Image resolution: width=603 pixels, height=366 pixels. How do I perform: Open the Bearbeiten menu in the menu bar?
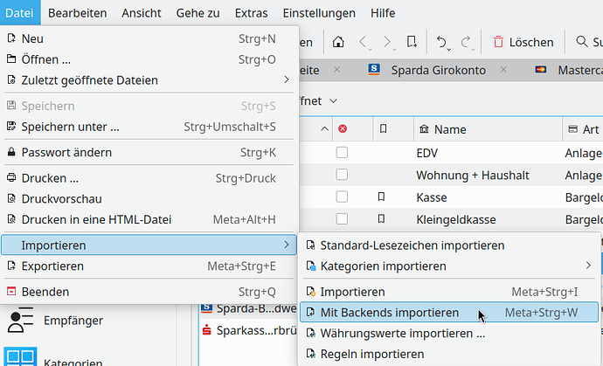(x=77, y=13)
